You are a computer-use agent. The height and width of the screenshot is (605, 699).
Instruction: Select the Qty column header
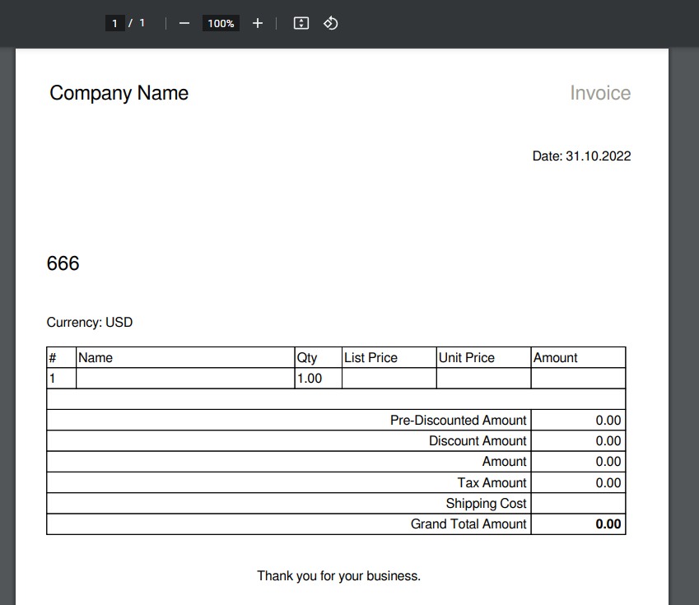coord(307,358)
